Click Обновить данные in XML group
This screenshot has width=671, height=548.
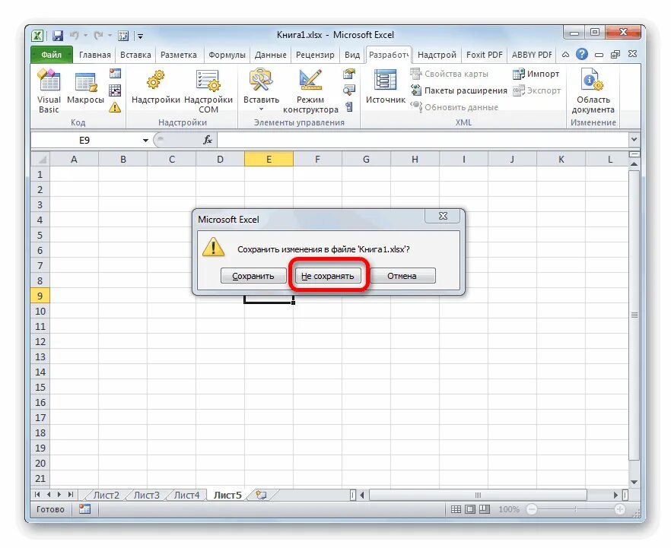pyautogui.click(x=454, y=107)
